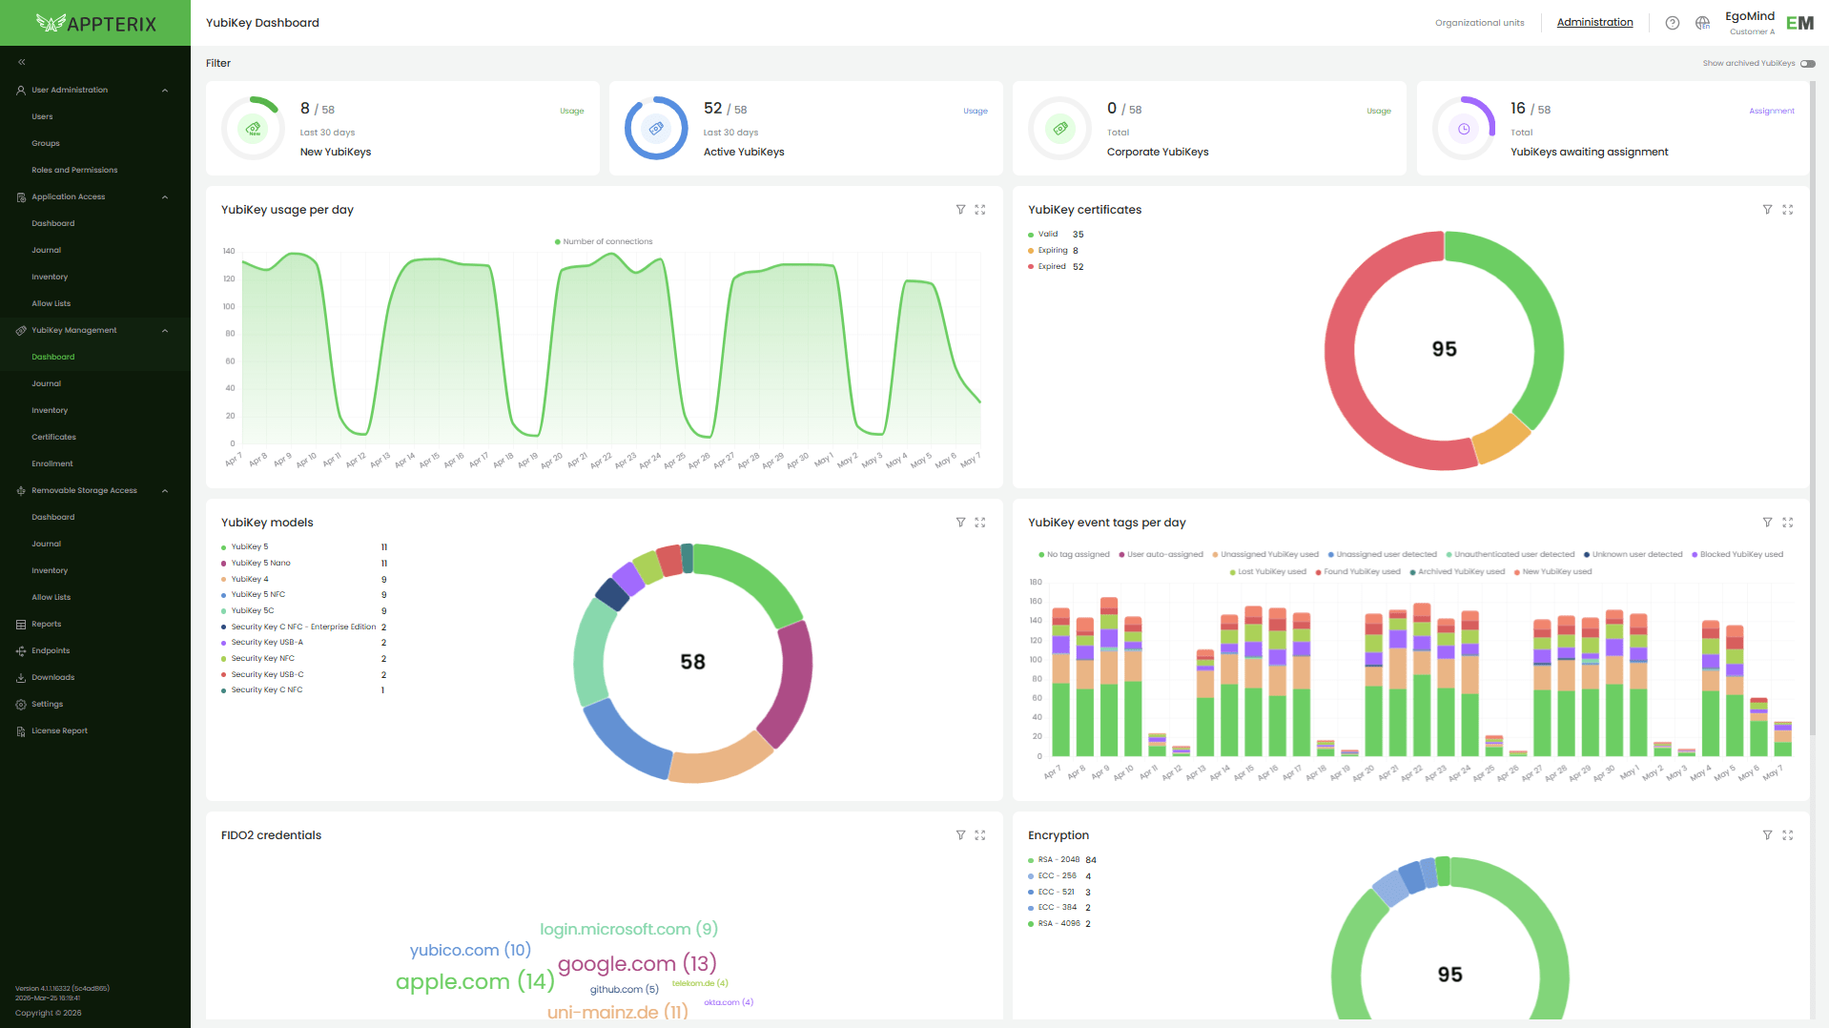Click the Endpoints sidebar icon
1829x1028 pixels.
click(21, 651)
